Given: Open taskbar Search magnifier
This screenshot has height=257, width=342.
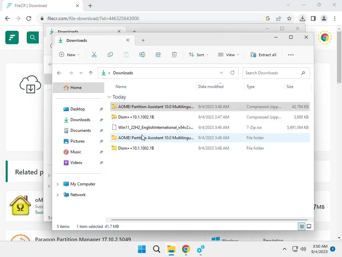Looking at the screenshot, I should click(157, 249).
